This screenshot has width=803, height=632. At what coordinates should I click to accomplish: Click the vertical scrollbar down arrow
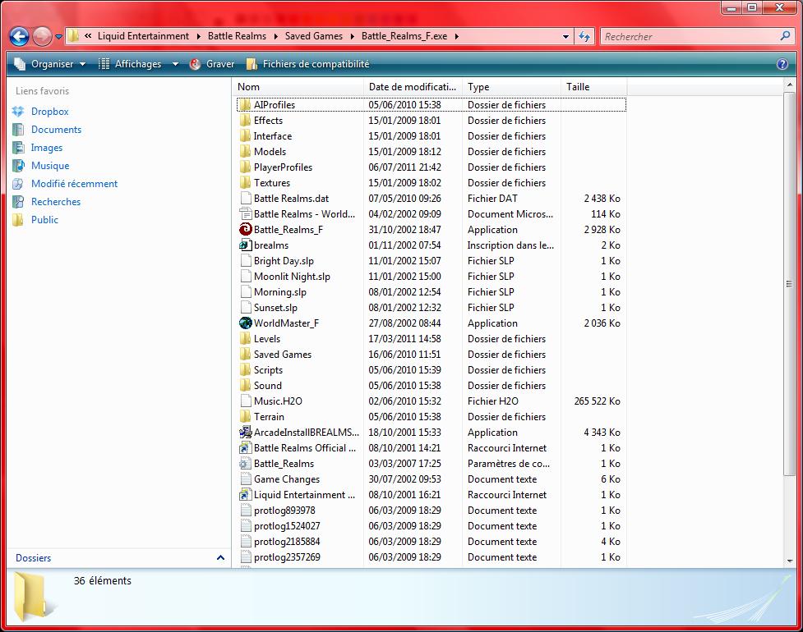pos(789,561)
